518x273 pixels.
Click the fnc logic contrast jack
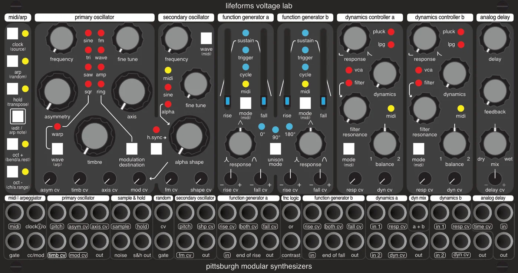pyautogui.click(x=291, y=241)
